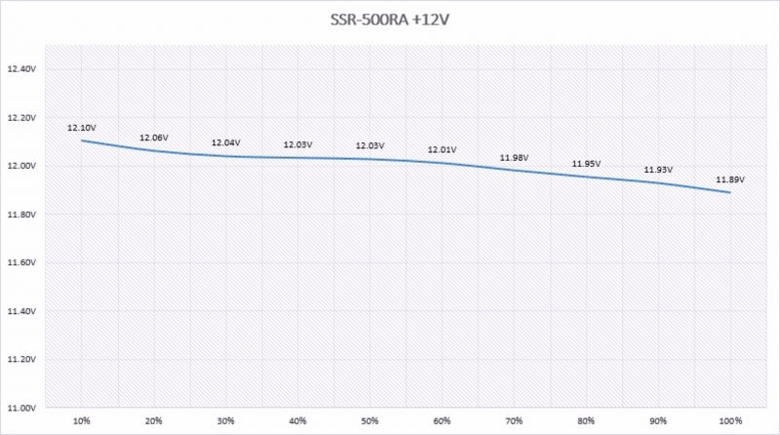This screenshot has width=780, height=435.
Task: Click the 60% x-axis label
Action: pos(443,421)
